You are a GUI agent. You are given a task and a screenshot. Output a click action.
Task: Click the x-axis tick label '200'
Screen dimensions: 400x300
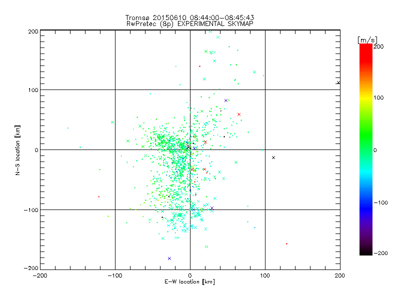tap(340, 275)
